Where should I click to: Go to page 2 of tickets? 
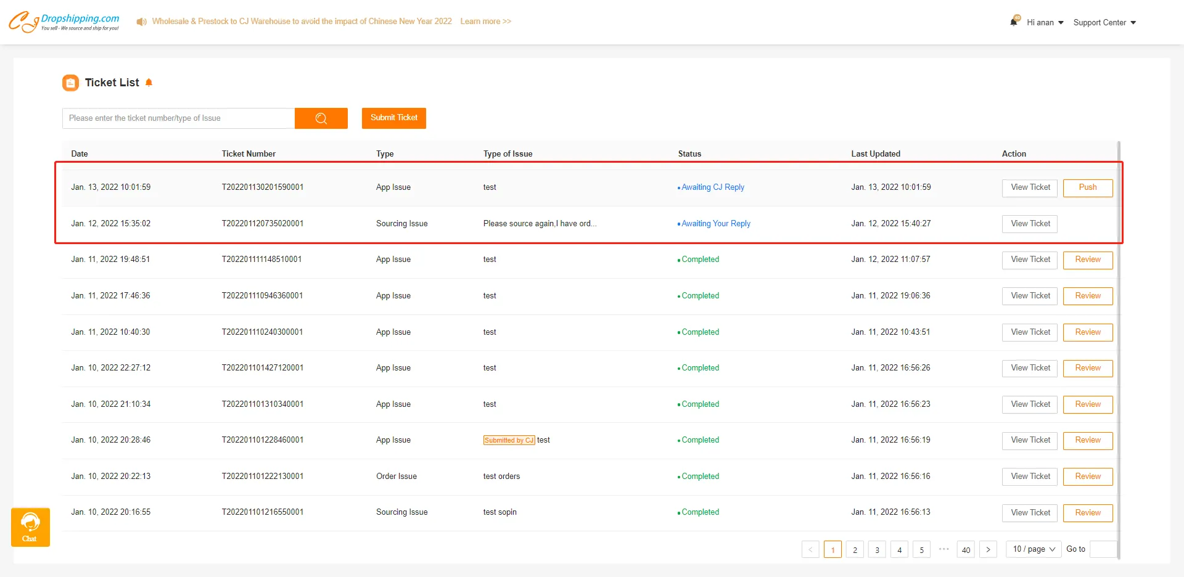click(x=855, y=549)
